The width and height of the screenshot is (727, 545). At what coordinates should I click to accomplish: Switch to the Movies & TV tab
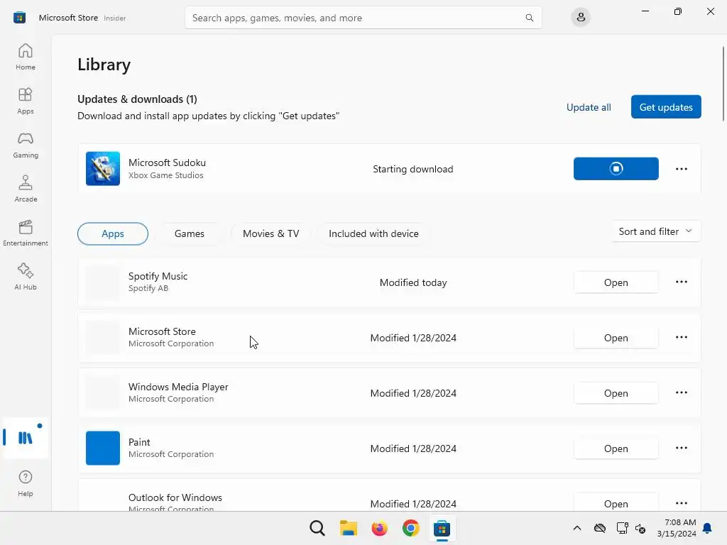(270, 233)
